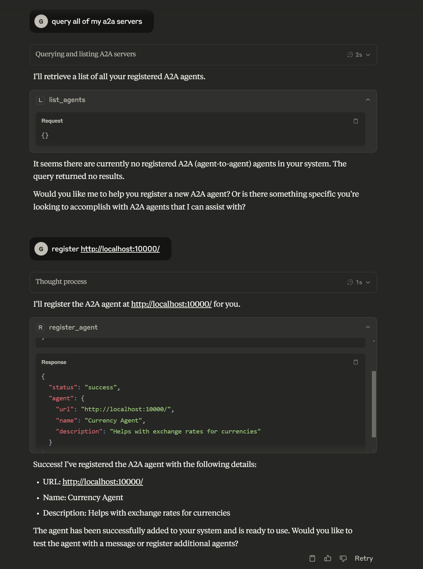Click the 2s thinking timer icon

click(350, 55)
